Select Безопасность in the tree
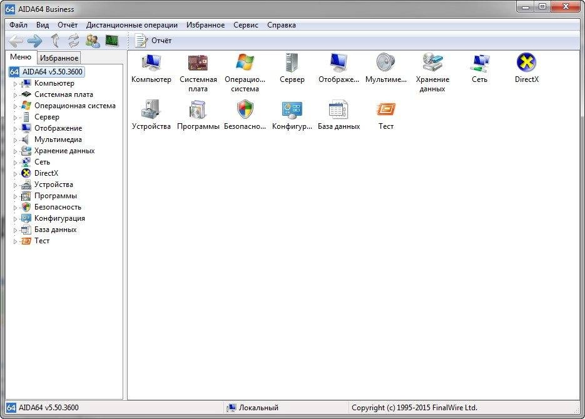The width and height of the screenshot is (585, 419). 58,207
